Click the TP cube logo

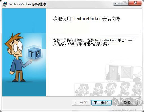click(35, 53)
